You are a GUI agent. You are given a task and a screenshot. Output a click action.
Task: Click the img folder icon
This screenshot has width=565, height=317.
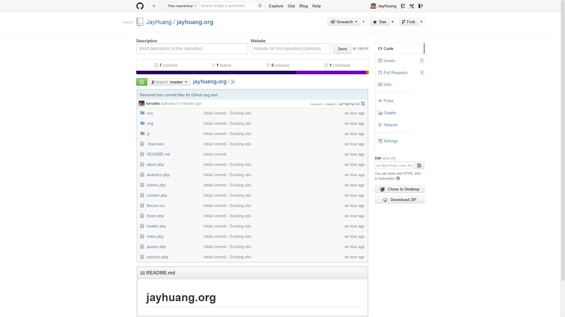[x=142, y=123]
